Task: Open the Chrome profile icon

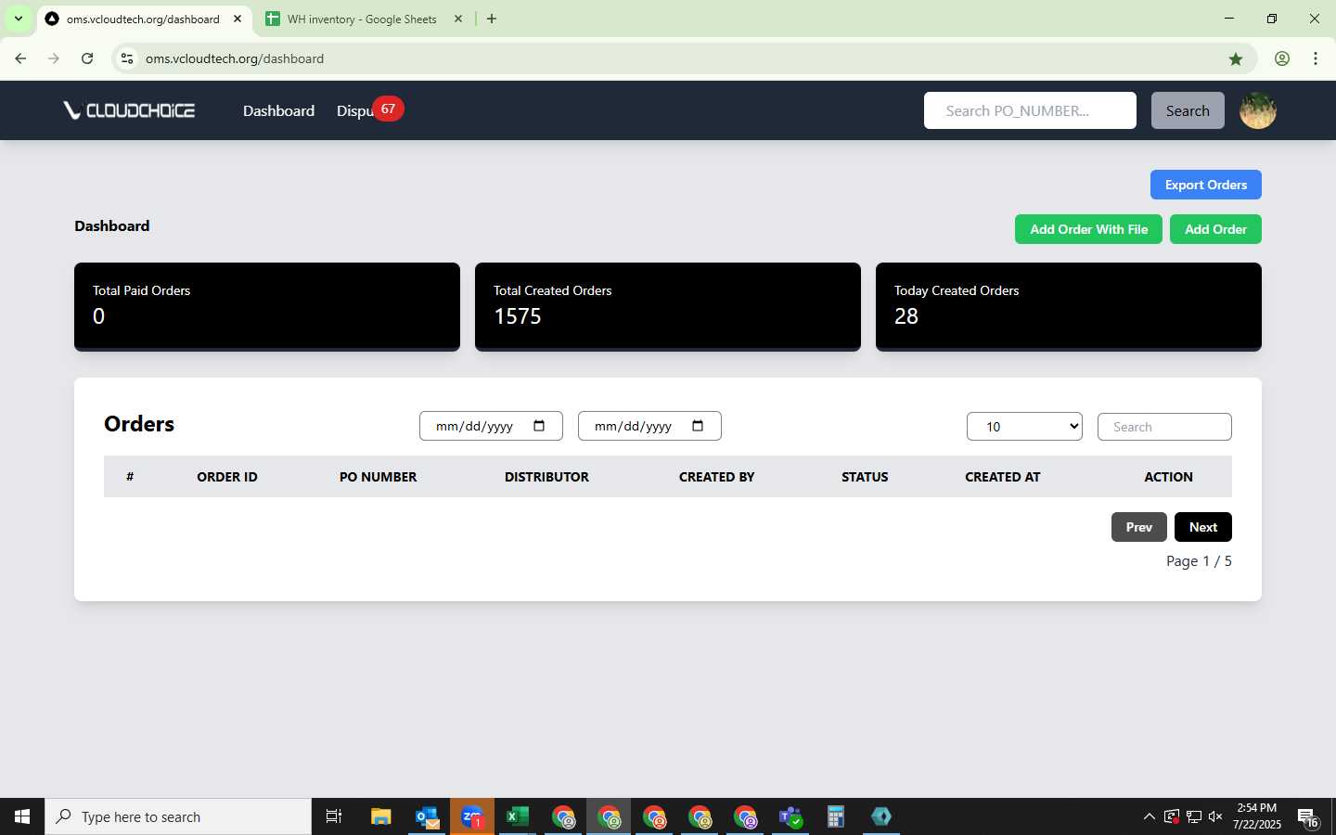Action: click(x=1282, y=58)
